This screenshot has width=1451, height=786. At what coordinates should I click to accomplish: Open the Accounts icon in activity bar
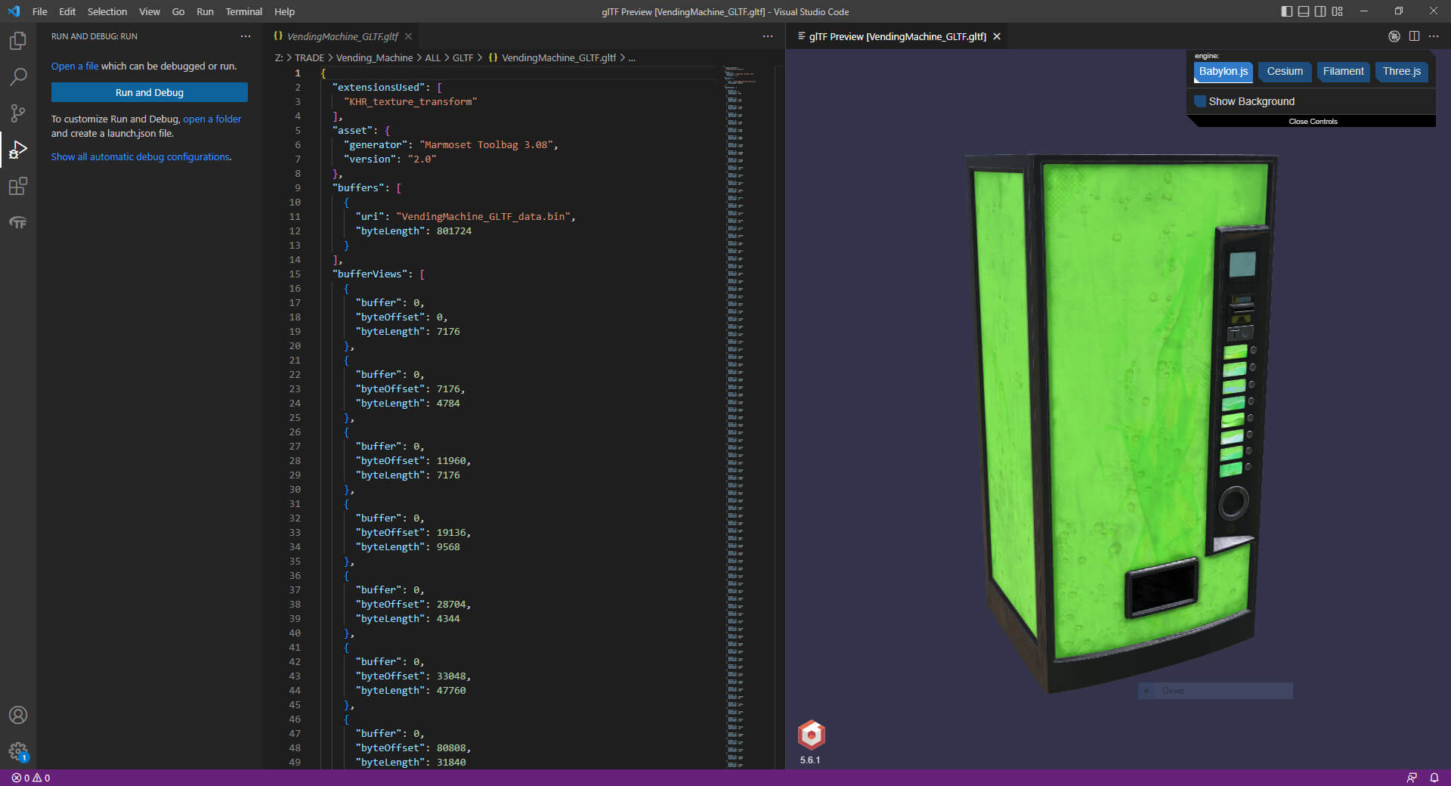coord(18,715)
